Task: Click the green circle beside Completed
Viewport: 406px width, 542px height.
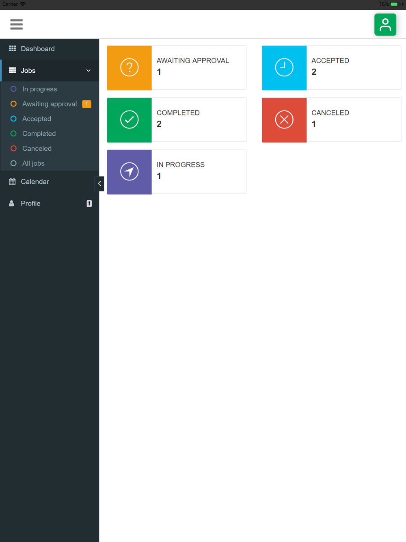Action: pos(13,134)
